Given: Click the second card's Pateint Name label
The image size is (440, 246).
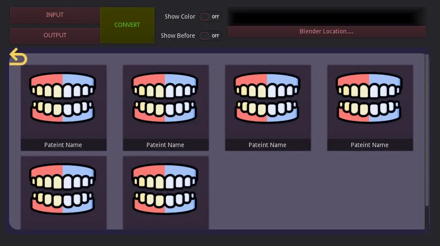Looking at the screenshot, I should (x=165, y=145).
